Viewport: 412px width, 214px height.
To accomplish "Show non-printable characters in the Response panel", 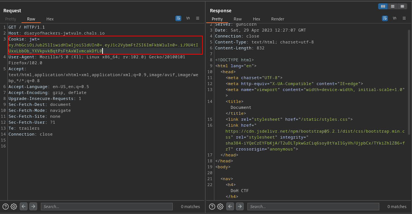I will pos(395,18).
